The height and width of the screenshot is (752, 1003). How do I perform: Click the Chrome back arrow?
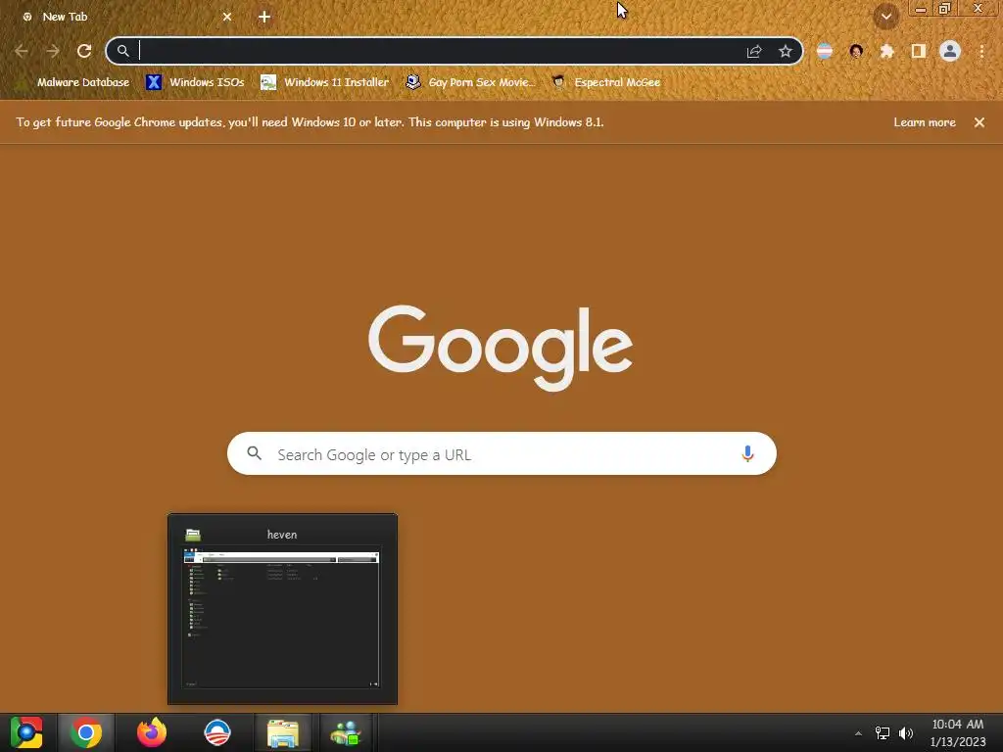(x=22, y=51)
